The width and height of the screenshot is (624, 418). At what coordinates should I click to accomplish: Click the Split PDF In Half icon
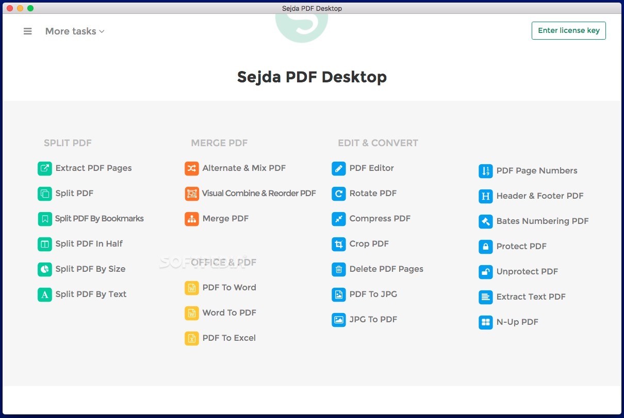(45, 244)
